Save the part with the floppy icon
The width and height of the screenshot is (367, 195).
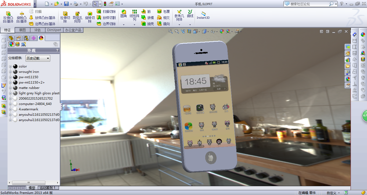(66, 4)
